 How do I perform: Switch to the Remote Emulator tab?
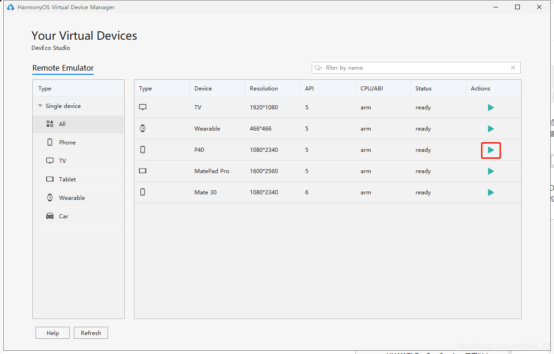click(63, 68)
